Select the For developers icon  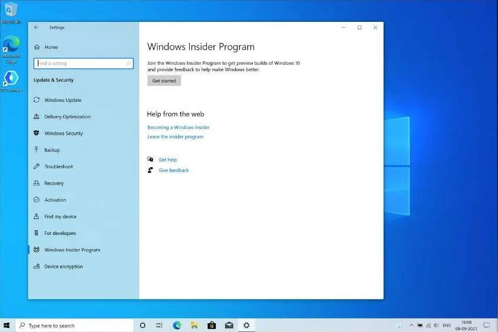pos(37,233)
